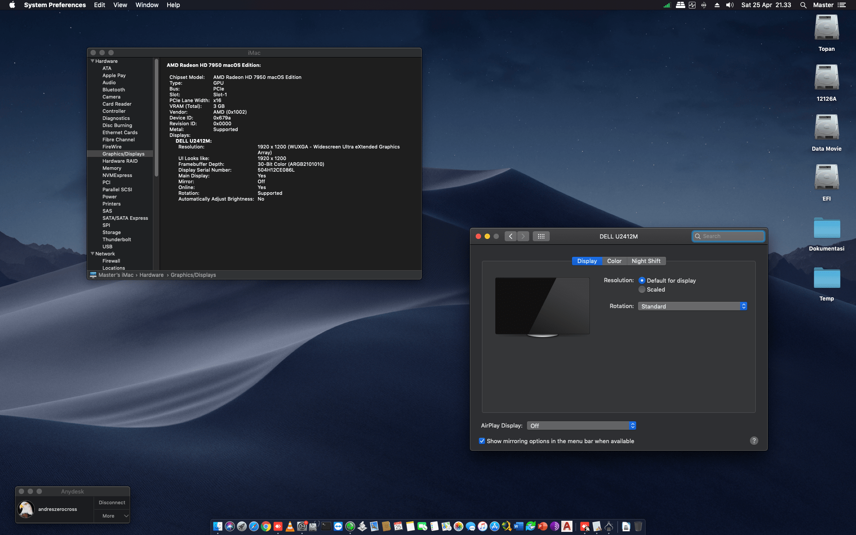This screenshot has height=535, width=856.
Task: Go back in System Preferences
Action: click(511, 236)
